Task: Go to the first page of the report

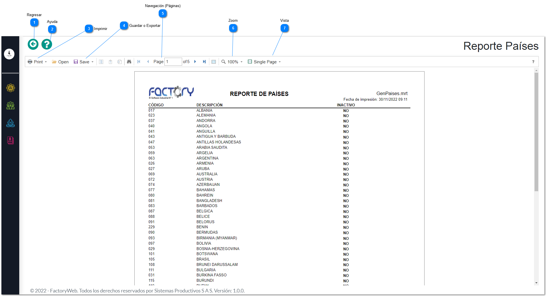Action: 139,62
